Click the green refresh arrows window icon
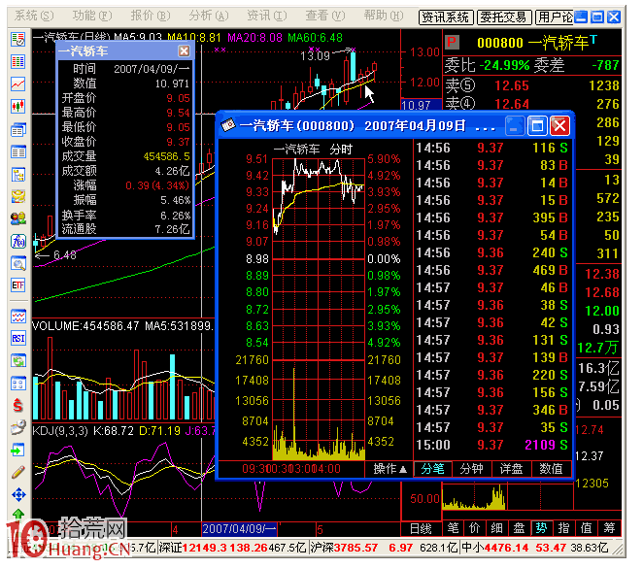Viewport: 643px width, 568px height. [x=18, y=360]
